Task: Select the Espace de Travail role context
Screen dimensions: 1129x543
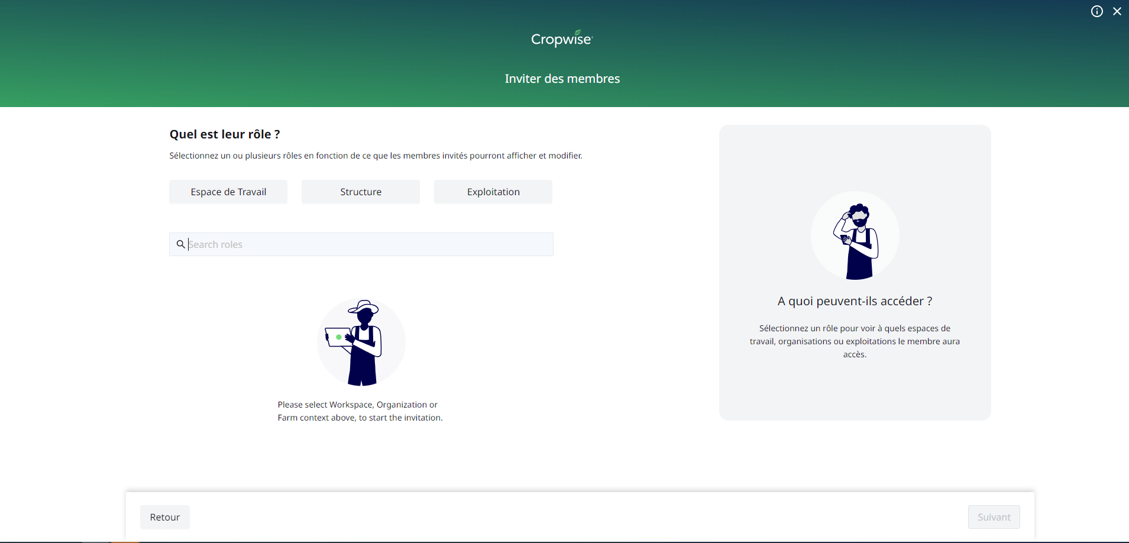Action: click(x=228, y=192)
